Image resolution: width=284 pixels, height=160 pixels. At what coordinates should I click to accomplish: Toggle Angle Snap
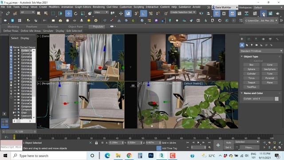coord(143,13)
